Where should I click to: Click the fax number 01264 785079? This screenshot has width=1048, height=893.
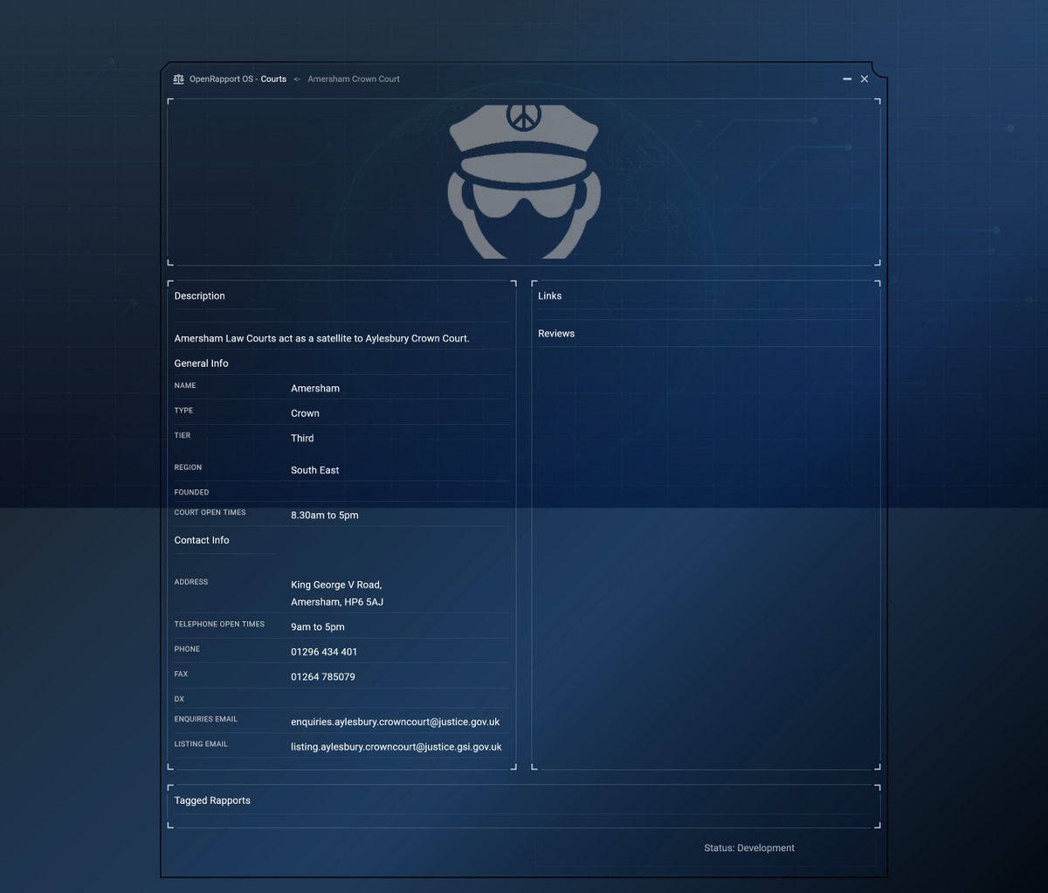[323, 676]
